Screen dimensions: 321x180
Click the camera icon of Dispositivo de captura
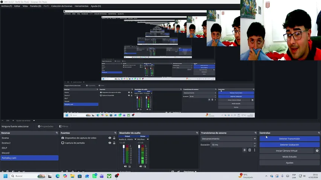62,138
